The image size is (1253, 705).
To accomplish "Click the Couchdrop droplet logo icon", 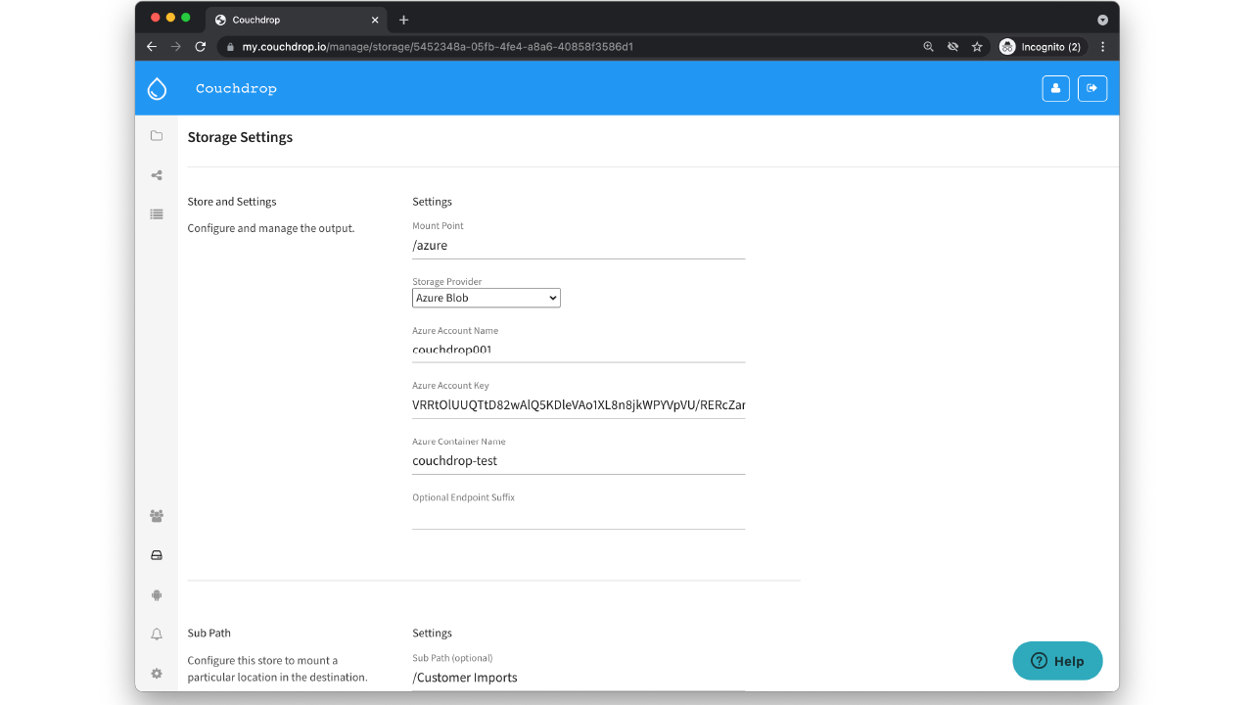I will 157,89.
